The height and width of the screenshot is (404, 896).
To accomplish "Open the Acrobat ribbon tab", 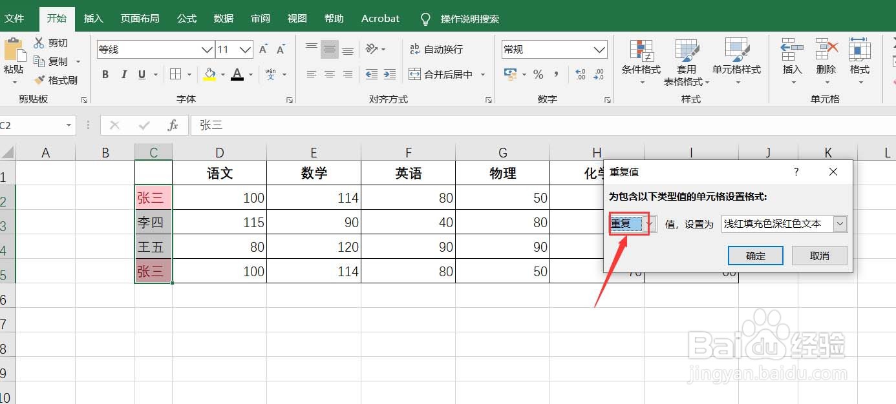I will coord(379,19).
